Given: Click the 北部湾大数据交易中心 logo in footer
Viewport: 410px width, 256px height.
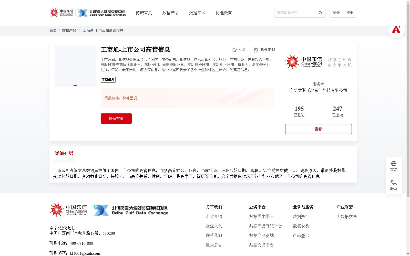Looking at the screenshot, I should (131, 210).
